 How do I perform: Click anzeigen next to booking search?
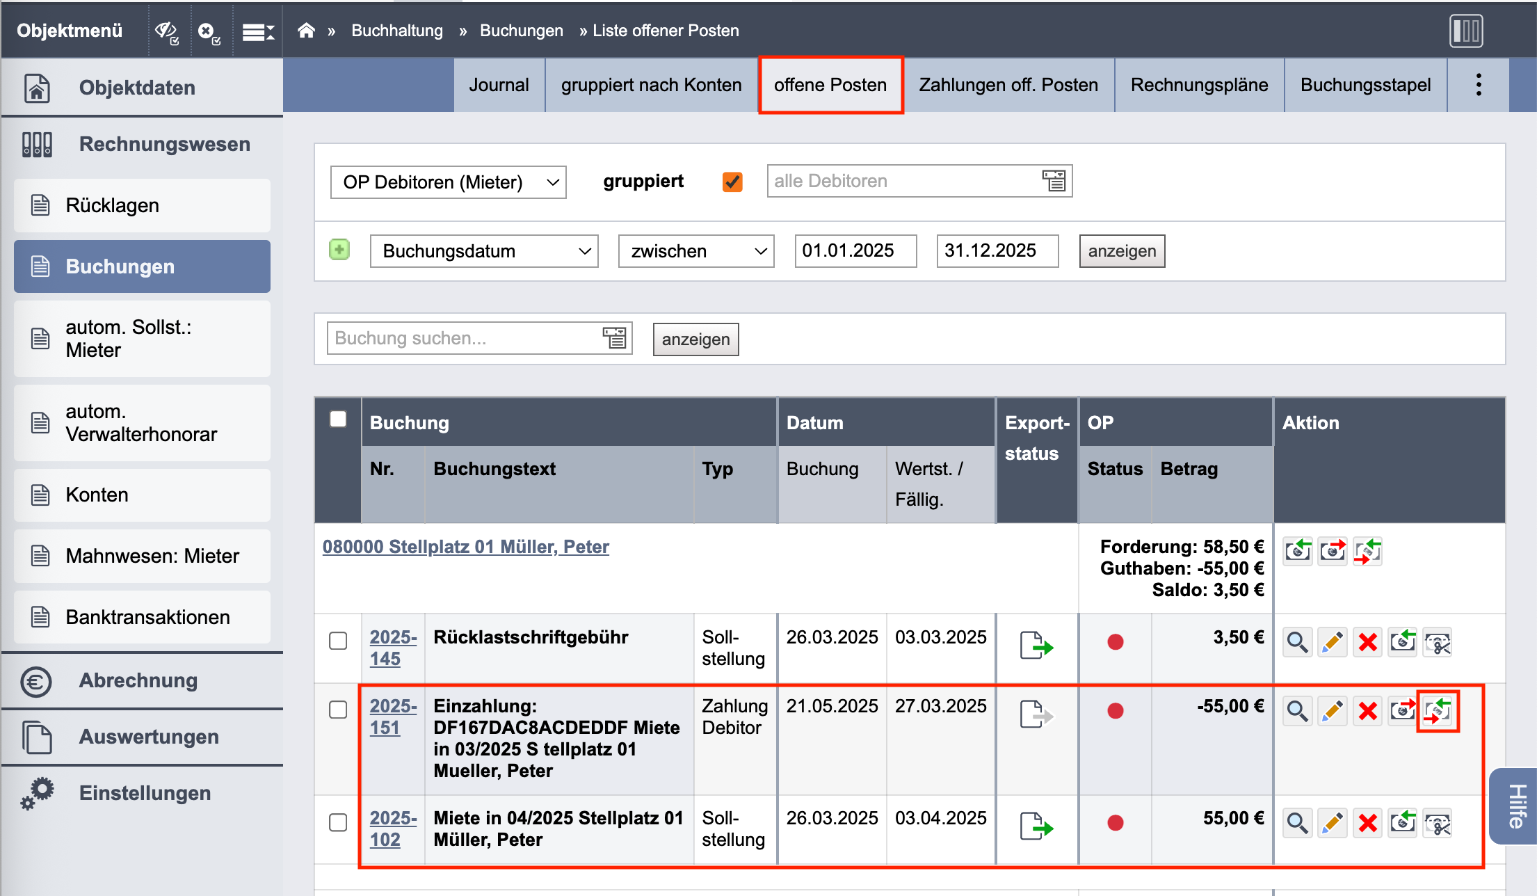click(x=695, y=339)
